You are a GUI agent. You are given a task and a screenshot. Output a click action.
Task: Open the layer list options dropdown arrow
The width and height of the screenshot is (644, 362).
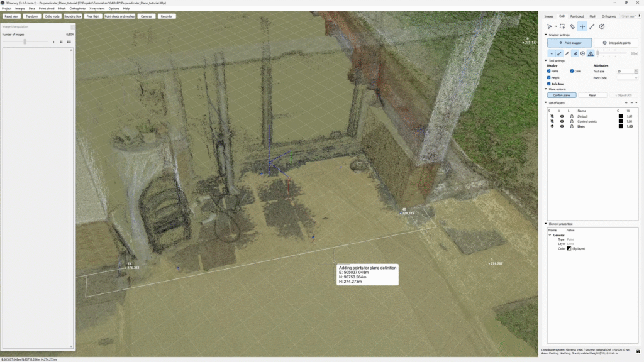[636, 103]
